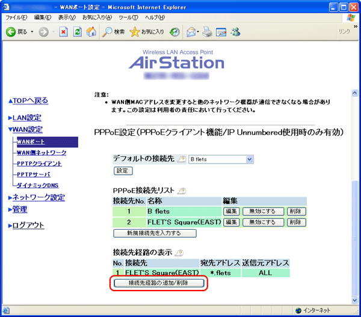Image resolution: width=361 pixels, height=317 pixels.
Task: Expand the toolbar overflow chevron near リンク
Action: (356, 26)
